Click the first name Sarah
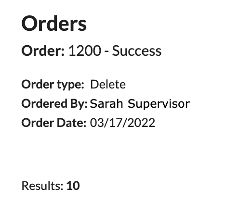The width and height of the screenshot is (239, 202). click(106, 103)
